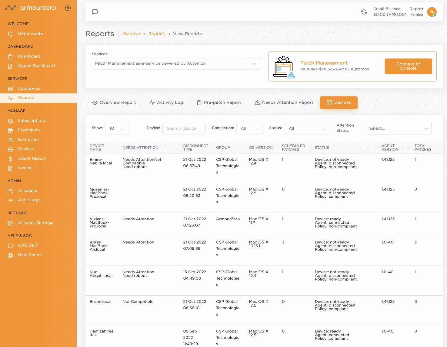Open Help Center link

(x=30, y=255)
